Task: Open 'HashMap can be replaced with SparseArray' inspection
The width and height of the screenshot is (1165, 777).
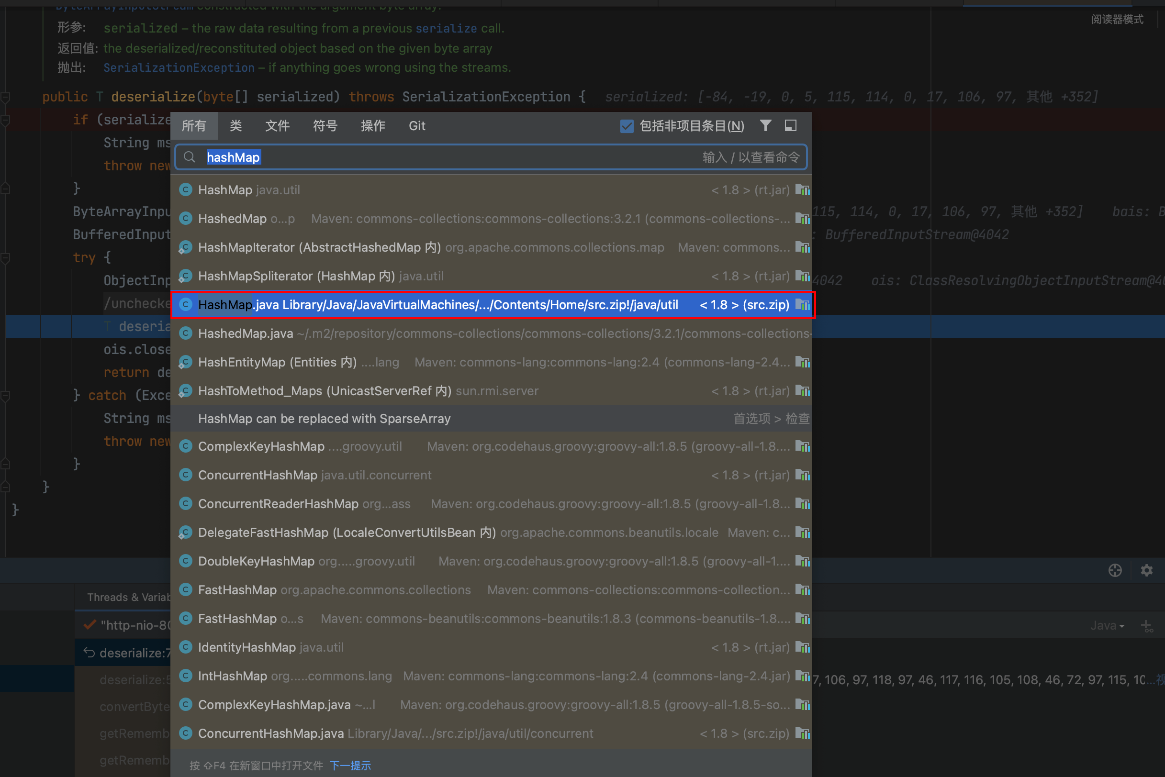Action: [491, 419]
